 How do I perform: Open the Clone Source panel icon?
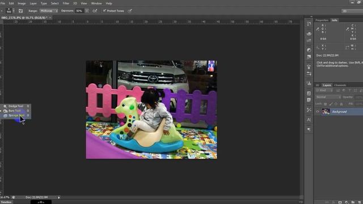[x=309, y=83]
